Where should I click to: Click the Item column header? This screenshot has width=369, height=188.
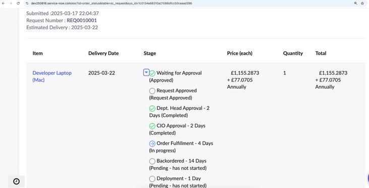pyautogui.click(x=38, y=53)
